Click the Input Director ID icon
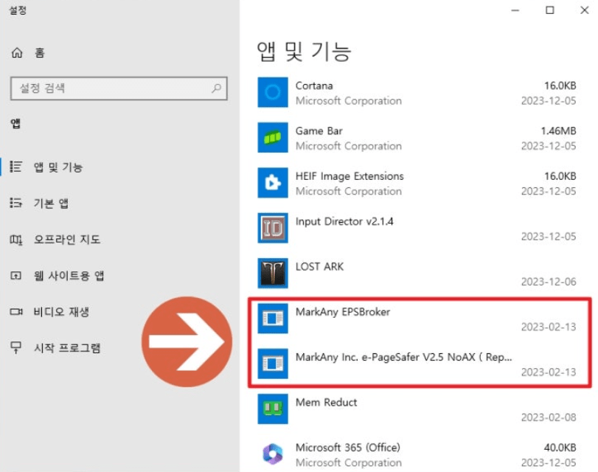The image size is (598, 472). point(272,228)
